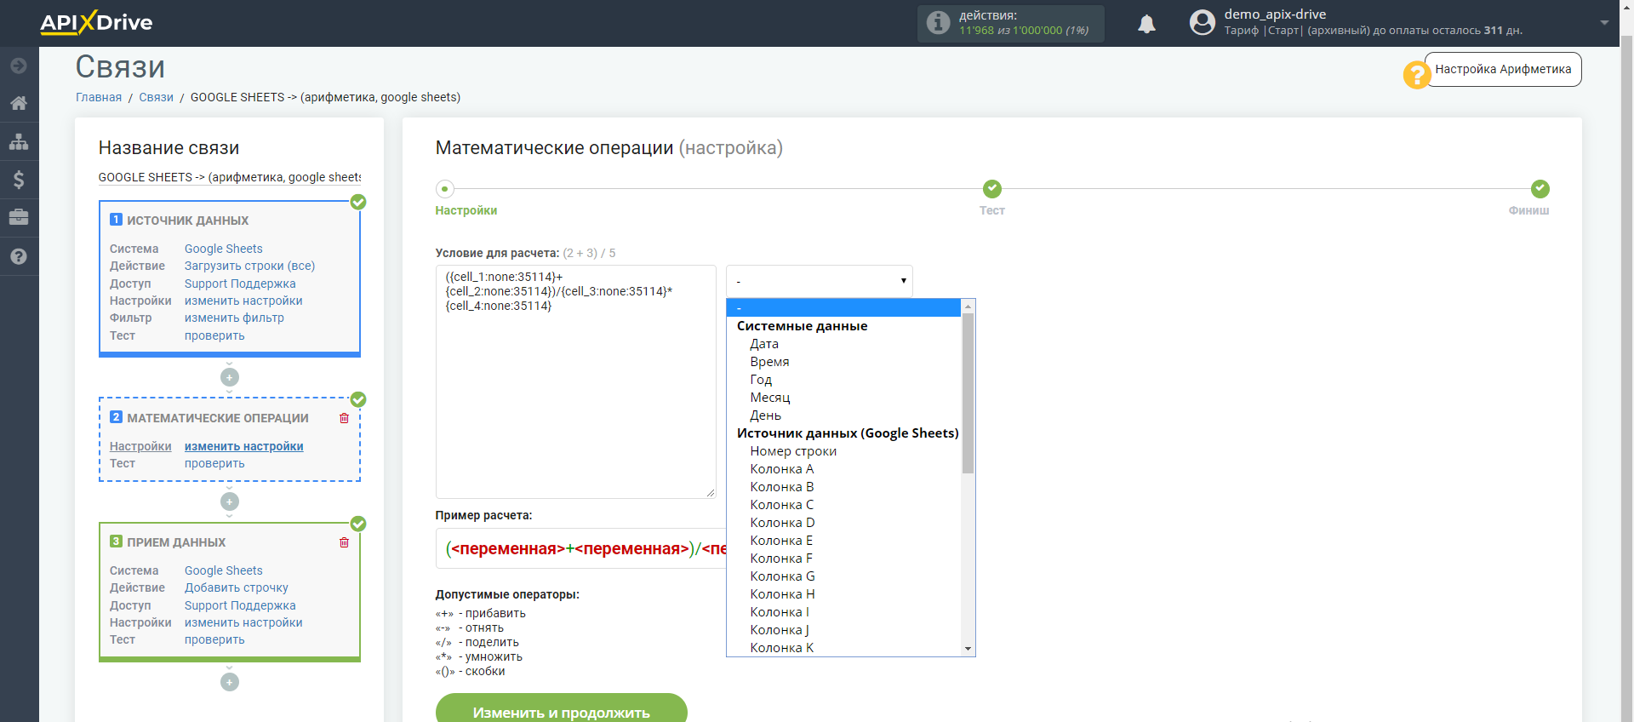Click the info icon near actions counter
The image size is (1634, 722).
click(938, 23)
